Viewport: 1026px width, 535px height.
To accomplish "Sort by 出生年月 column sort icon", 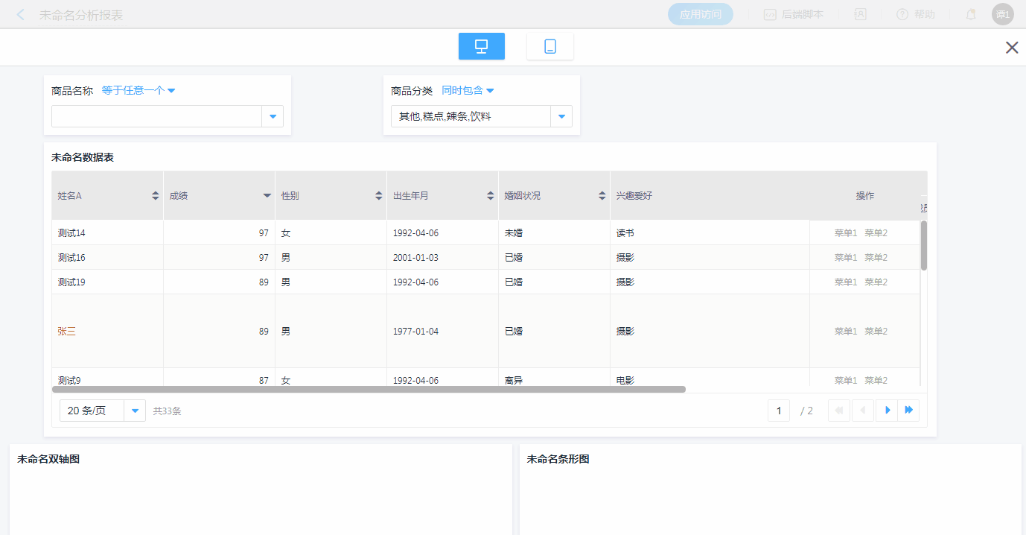I will tap(490, 196).
